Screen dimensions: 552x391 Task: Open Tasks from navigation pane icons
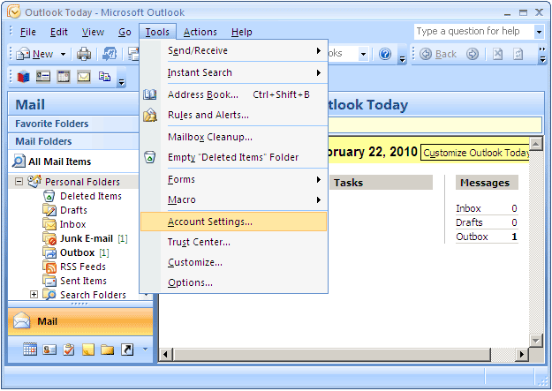click(69, 350)
